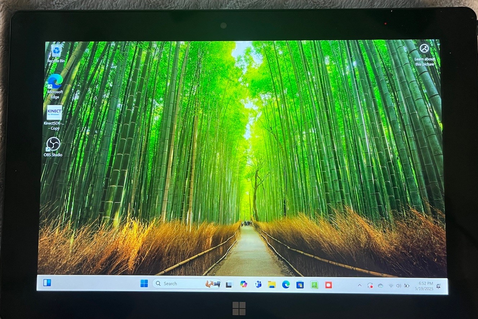This screenshot has height=319, width=478.
Task: Expand the hidden system tray icons
Action: click(x=359, y=284)
